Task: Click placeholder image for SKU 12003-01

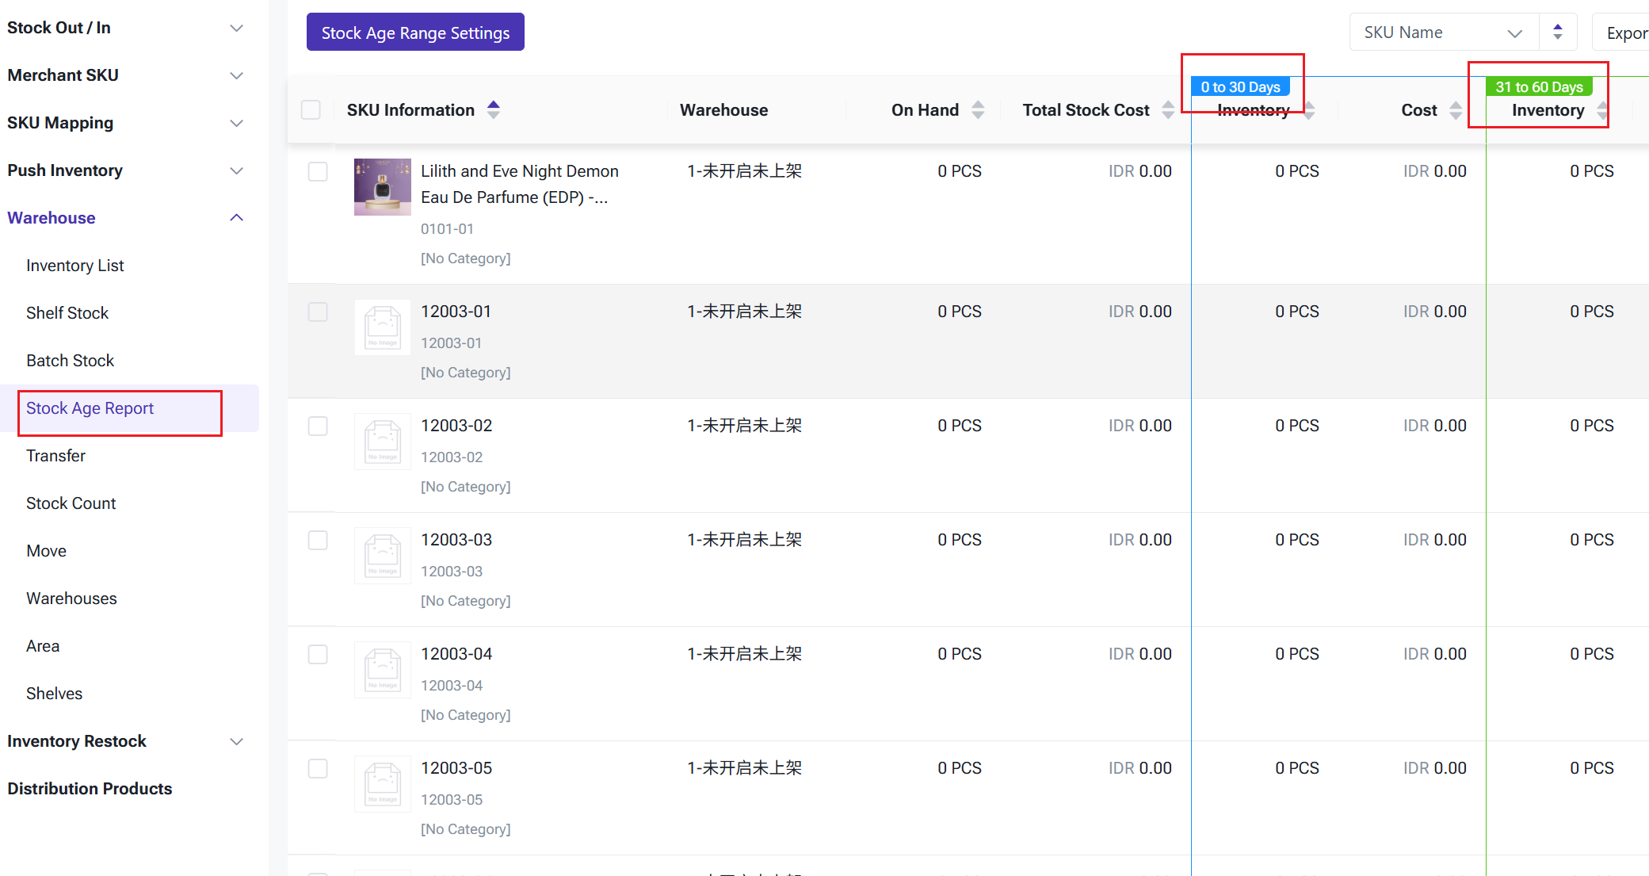Action: tap(382, 327)
